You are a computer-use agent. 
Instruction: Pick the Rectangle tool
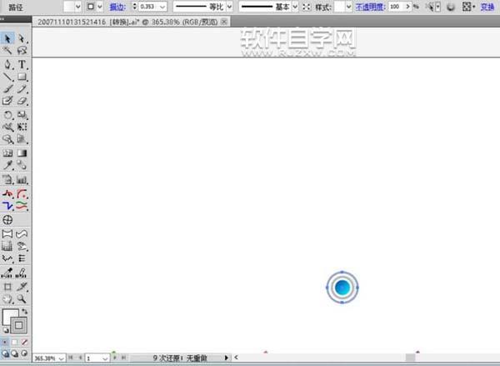coord(22,77)
